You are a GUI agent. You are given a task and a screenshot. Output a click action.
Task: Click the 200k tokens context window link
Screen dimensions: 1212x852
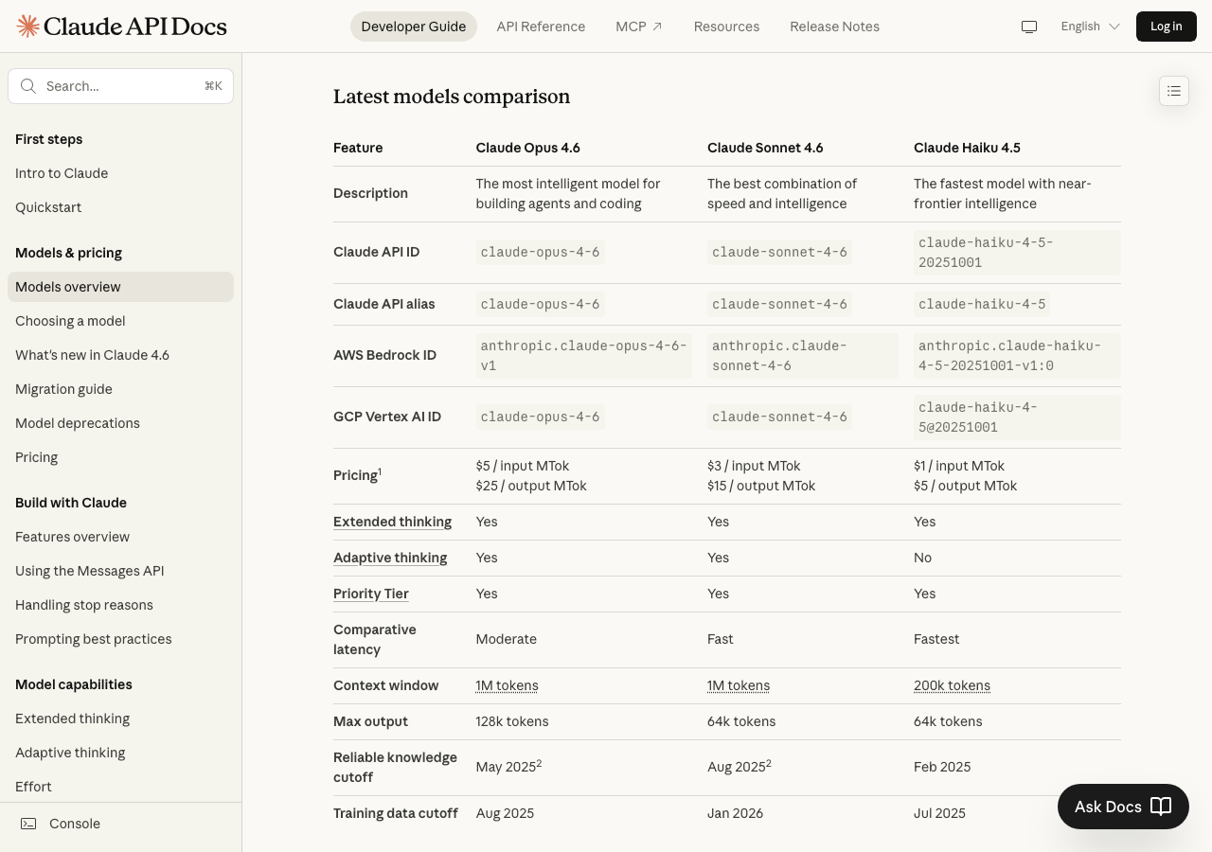[952, 685]
